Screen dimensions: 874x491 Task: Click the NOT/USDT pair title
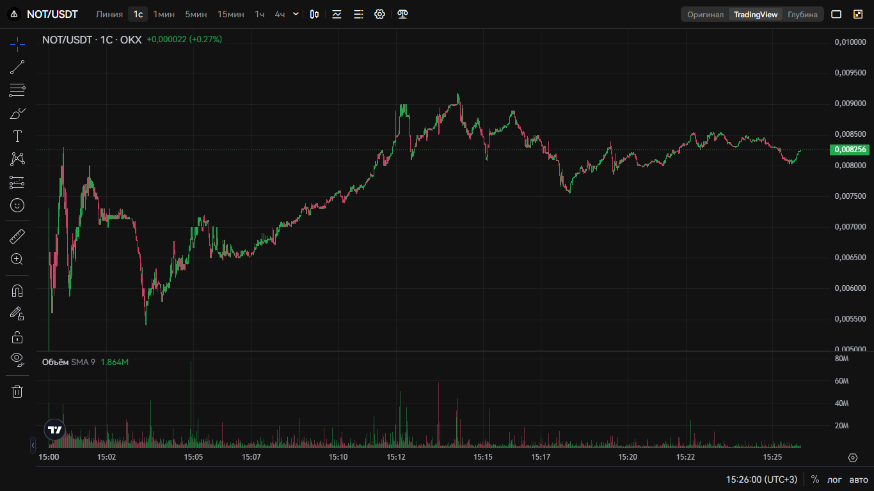click(x=52, y=14)
